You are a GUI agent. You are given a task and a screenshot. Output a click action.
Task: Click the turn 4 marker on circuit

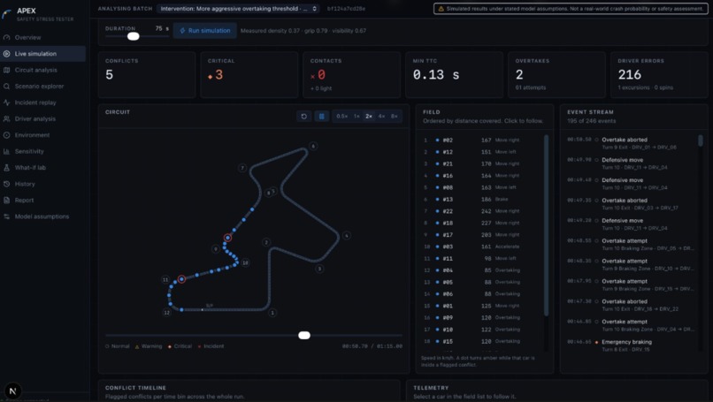click(x=347, y=235)
